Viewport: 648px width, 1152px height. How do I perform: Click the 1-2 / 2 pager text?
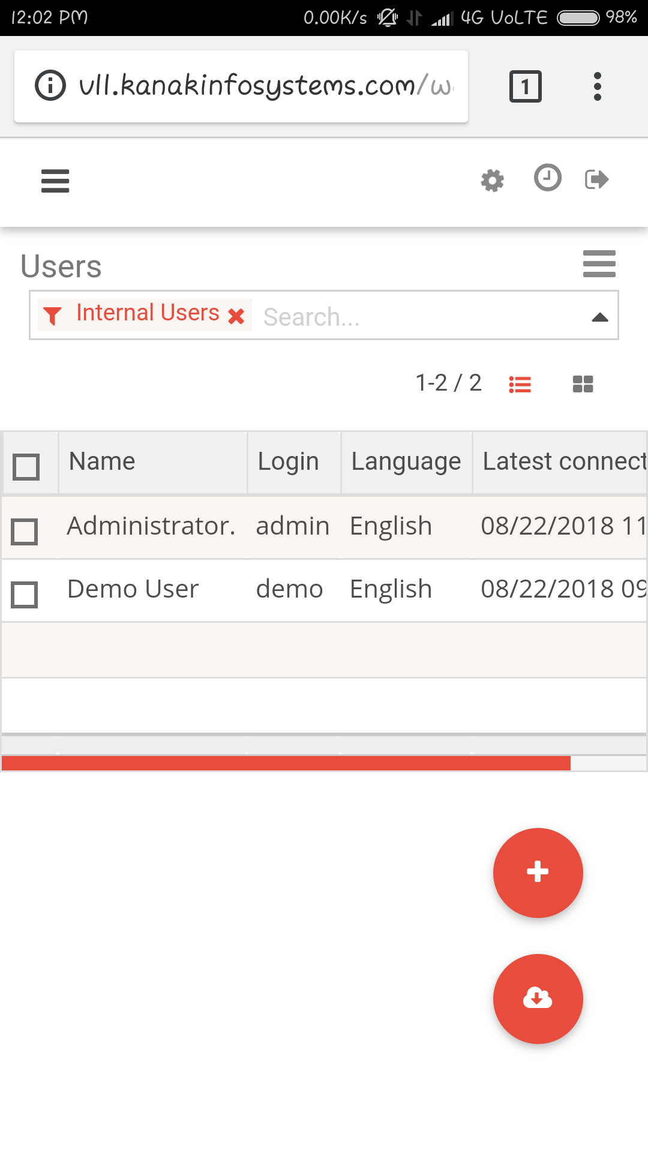[x=449, y=383]
